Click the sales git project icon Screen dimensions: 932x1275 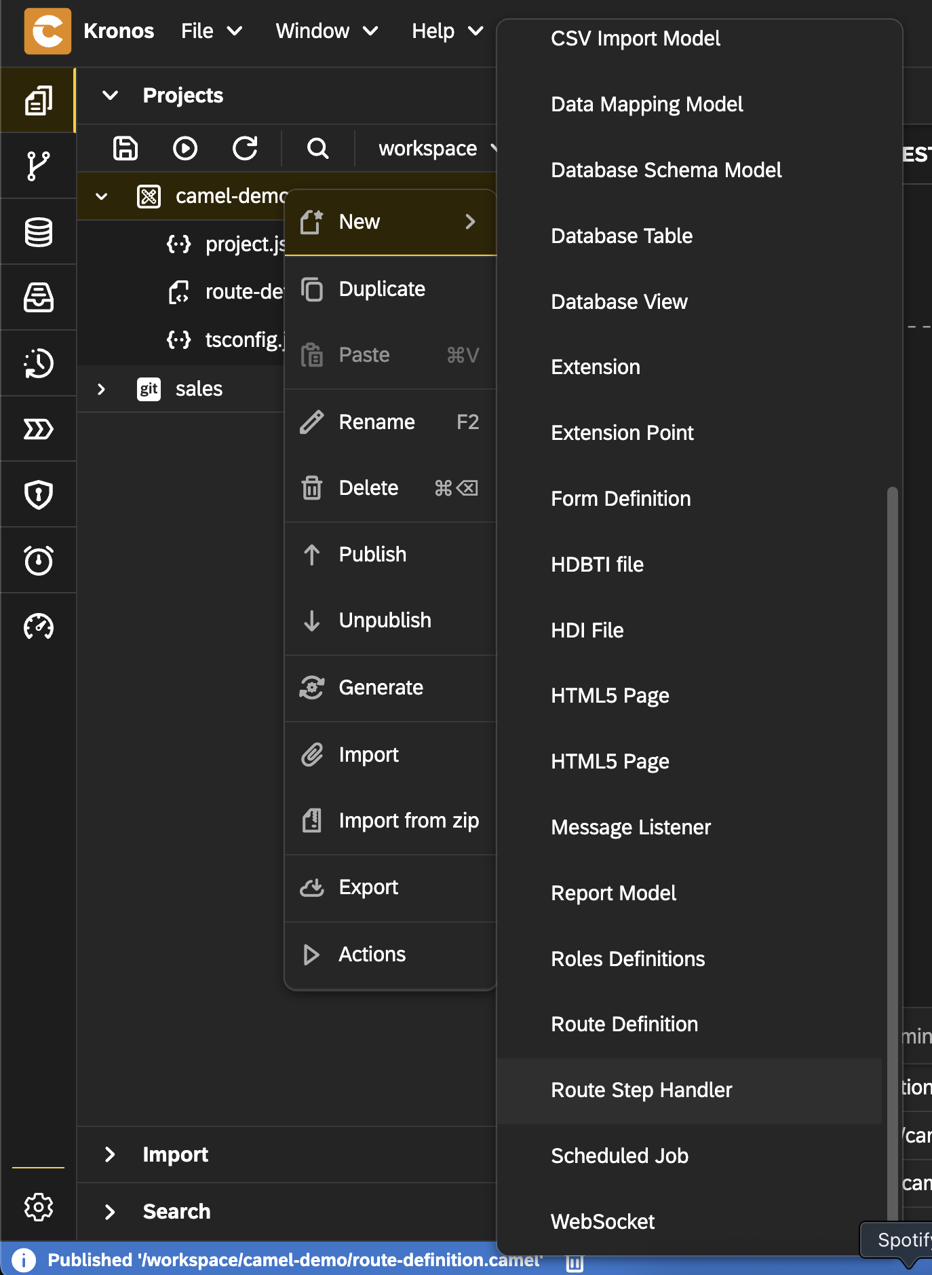coord(149,389)
